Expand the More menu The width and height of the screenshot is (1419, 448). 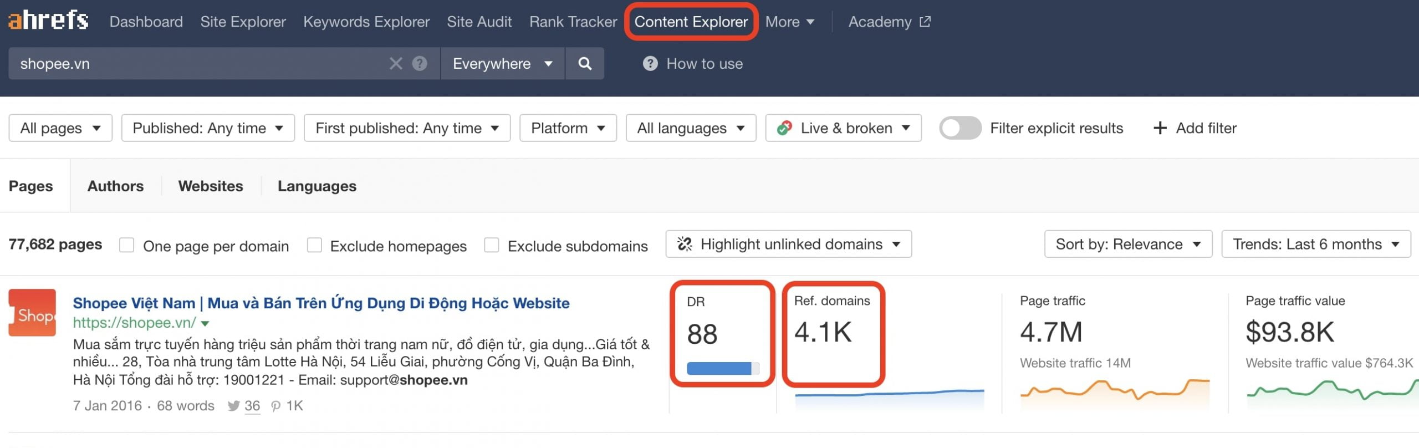[x=789, y=22]
